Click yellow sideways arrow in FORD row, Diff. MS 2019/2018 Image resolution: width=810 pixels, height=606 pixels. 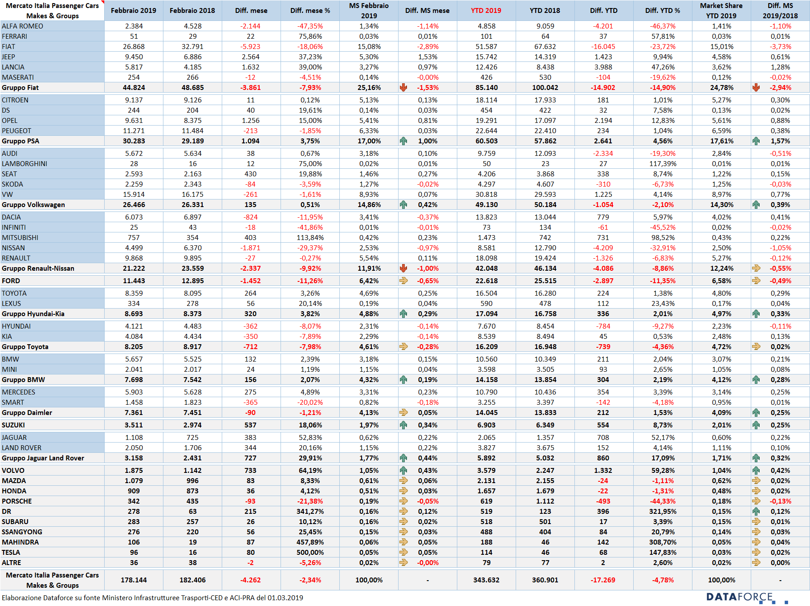[x=756, y=281]
